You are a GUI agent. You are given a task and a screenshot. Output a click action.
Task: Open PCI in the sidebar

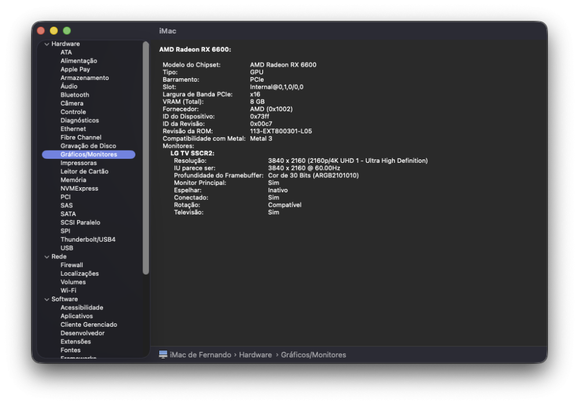[65, 197]
